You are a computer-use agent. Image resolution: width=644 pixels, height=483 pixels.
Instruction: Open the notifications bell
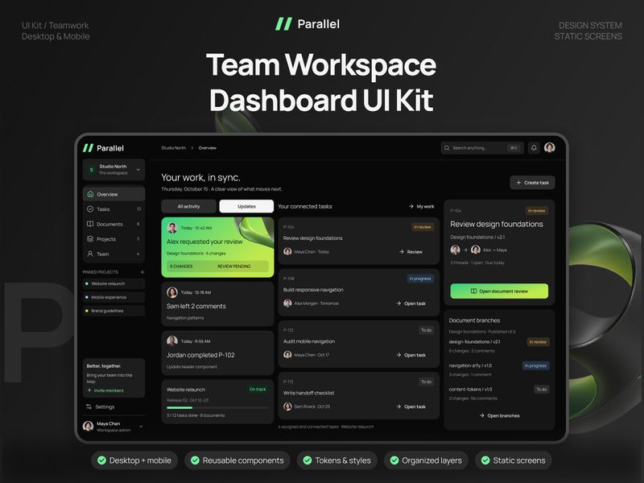pyautogui.click(x=534, y=148)
